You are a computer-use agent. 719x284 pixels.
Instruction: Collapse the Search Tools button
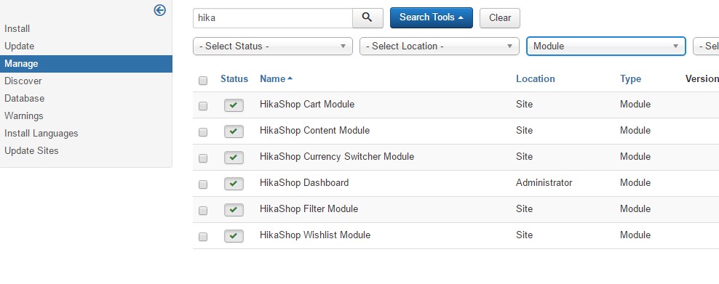tap(432, 17)
